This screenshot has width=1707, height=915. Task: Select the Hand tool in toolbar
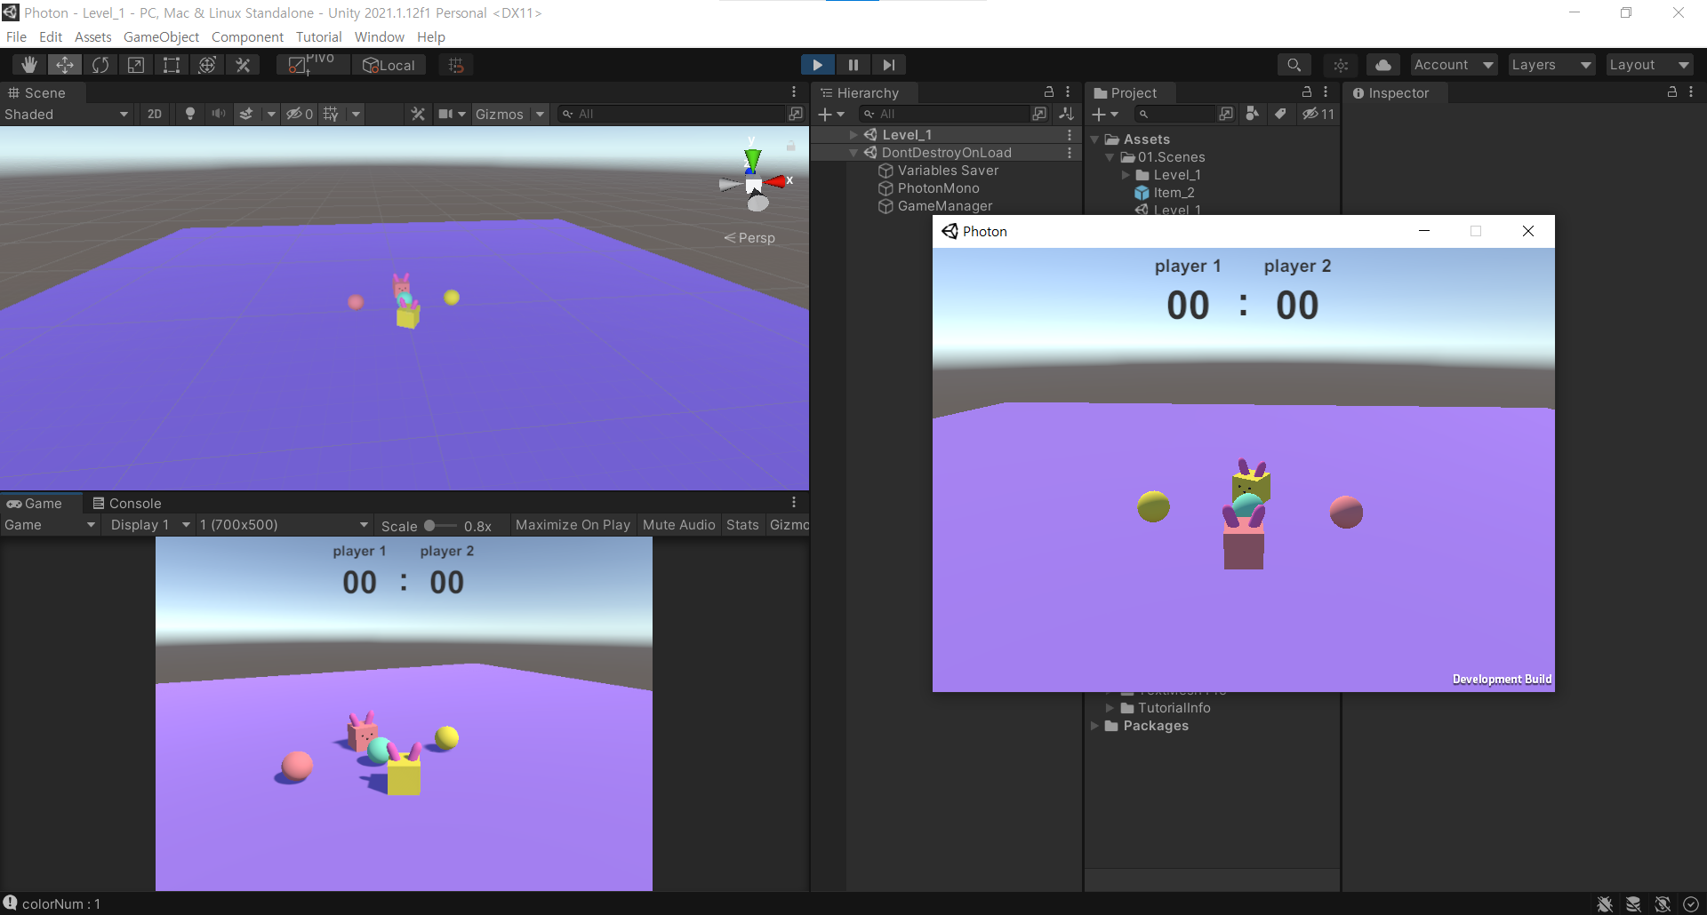(x=29, y=65)
